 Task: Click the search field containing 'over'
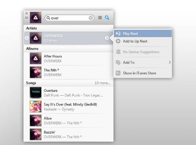coord(70,18)
